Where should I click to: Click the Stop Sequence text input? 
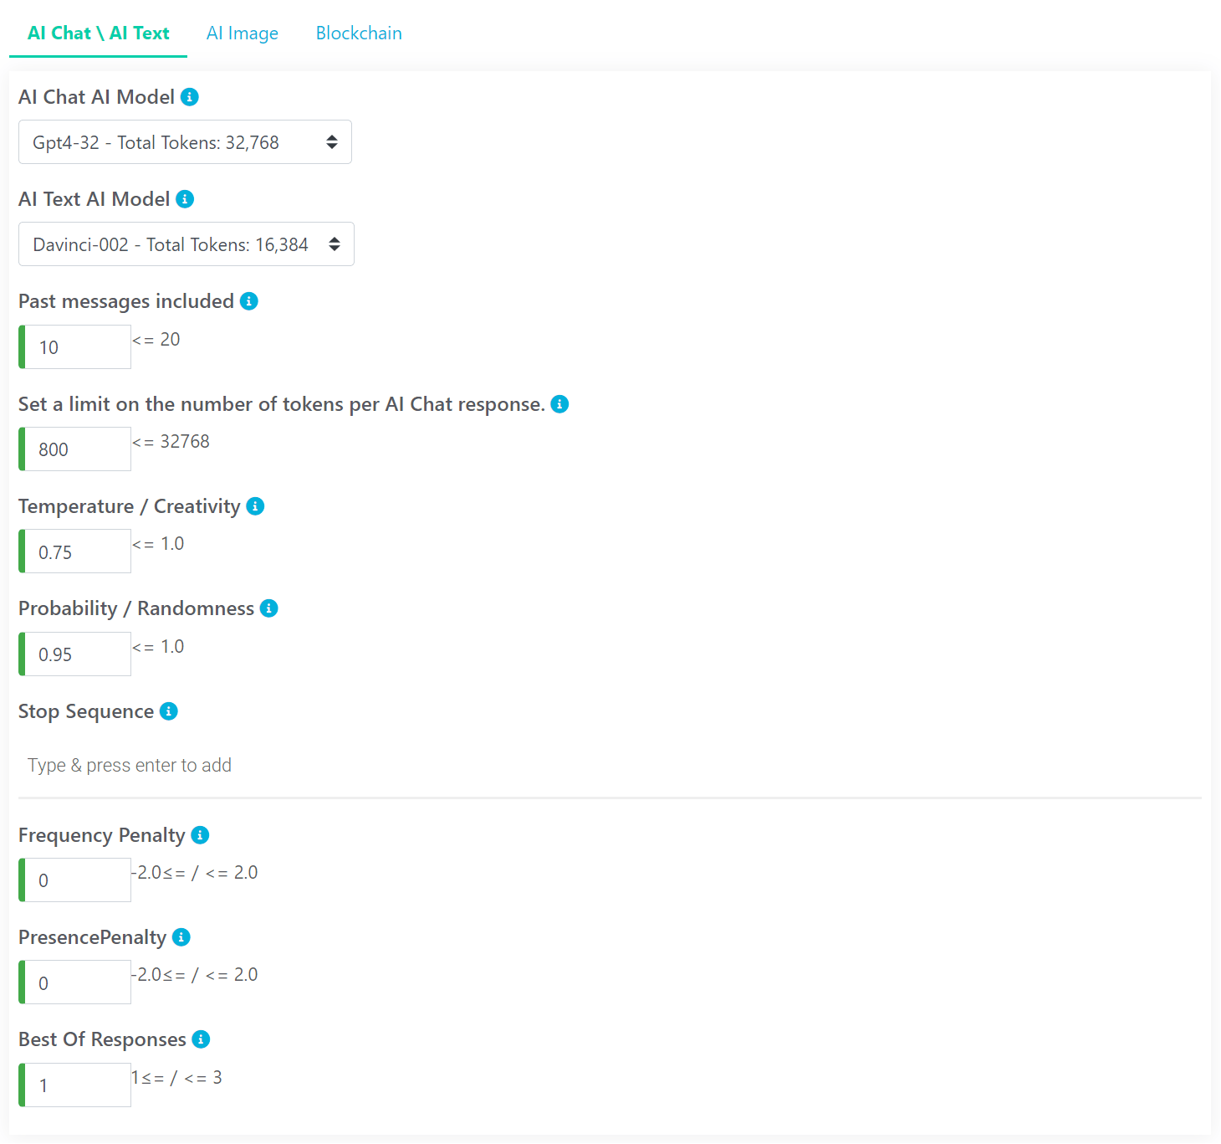610,766
